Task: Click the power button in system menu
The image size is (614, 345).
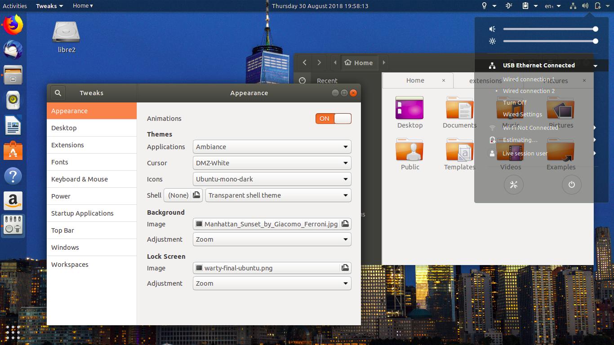Action: click(571, 184)
